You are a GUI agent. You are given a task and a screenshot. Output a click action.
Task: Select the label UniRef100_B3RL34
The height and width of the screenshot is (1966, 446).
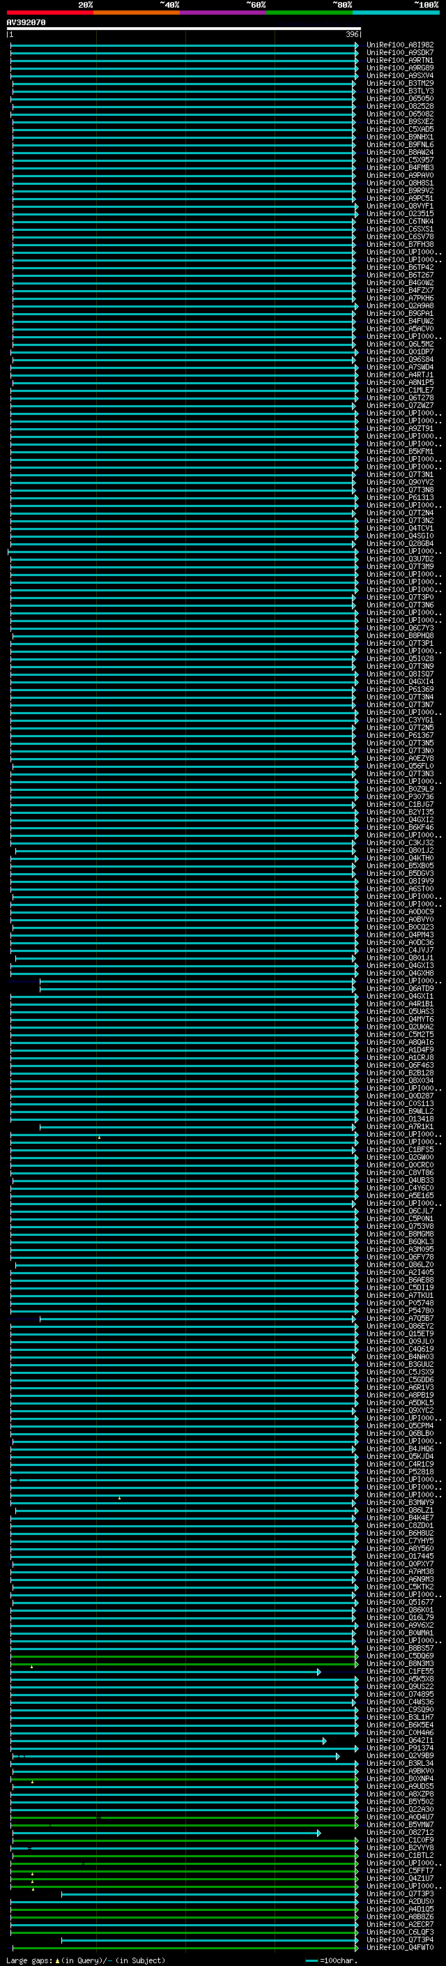click(x=400, y=1764)
